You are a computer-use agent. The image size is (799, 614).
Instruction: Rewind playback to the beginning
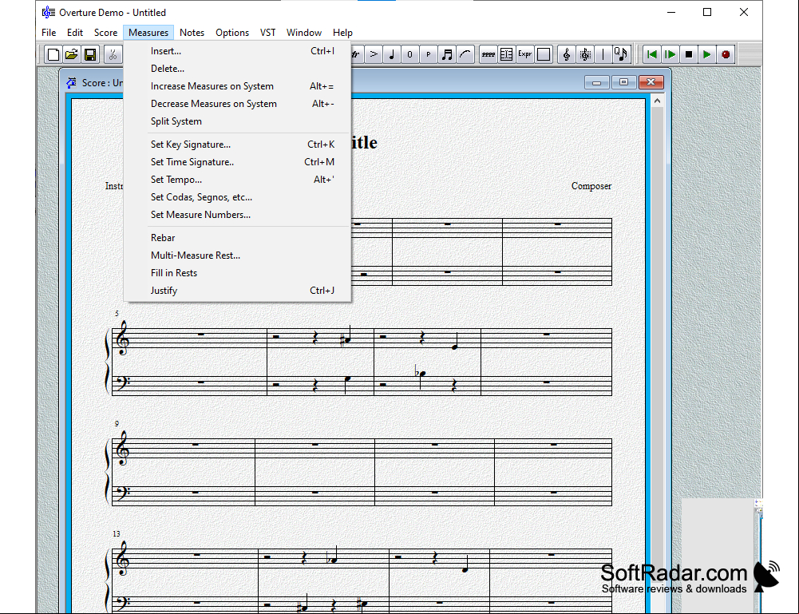point(652,54)
